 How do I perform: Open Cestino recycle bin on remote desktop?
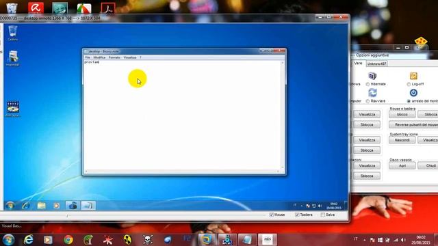pos(13,33)
